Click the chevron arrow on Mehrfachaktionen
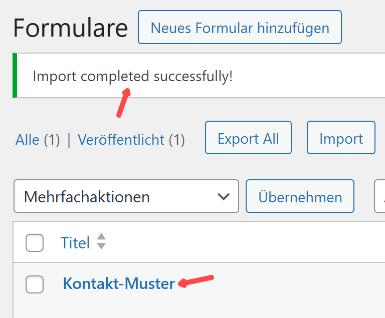This screenshot has width=385, height=318. click(x=224, y=196)
